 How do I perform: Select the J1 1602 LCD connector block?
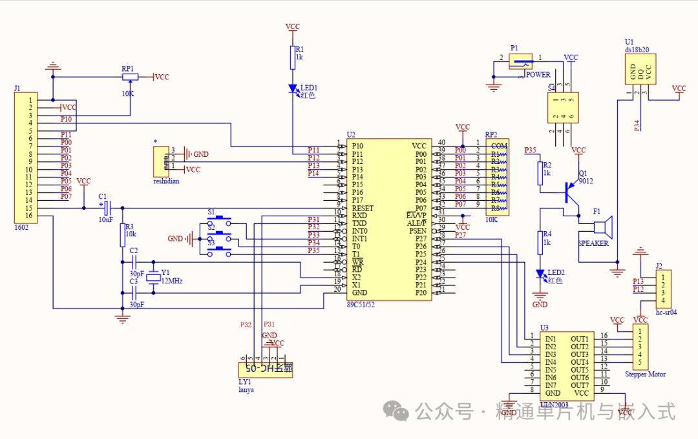[25, 158]
